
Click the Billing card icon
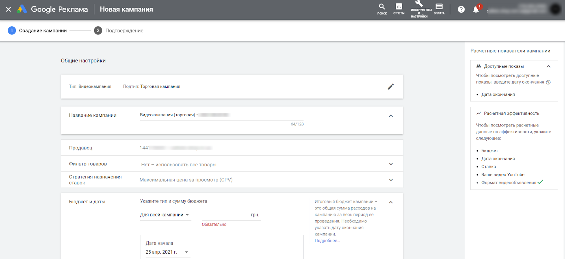coord(439,7)
